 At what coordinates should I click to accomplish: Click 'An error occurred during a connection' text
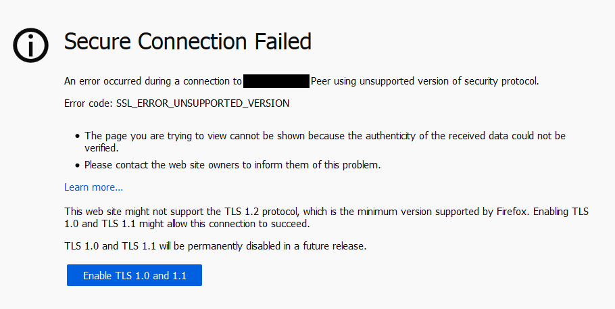[x=153, y=81]
